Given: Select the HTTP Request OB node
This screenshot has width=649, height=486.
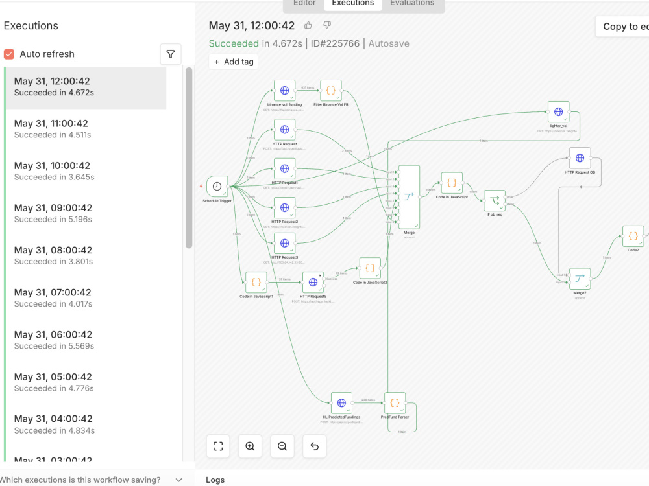Looking at the screenshot, I should coord(580,158).
